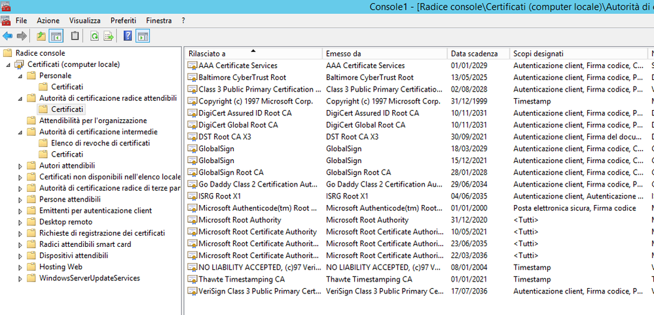
Task: Sort by the Rilasciato a column header
Action: pyautogui.click(x=253, y=54)
